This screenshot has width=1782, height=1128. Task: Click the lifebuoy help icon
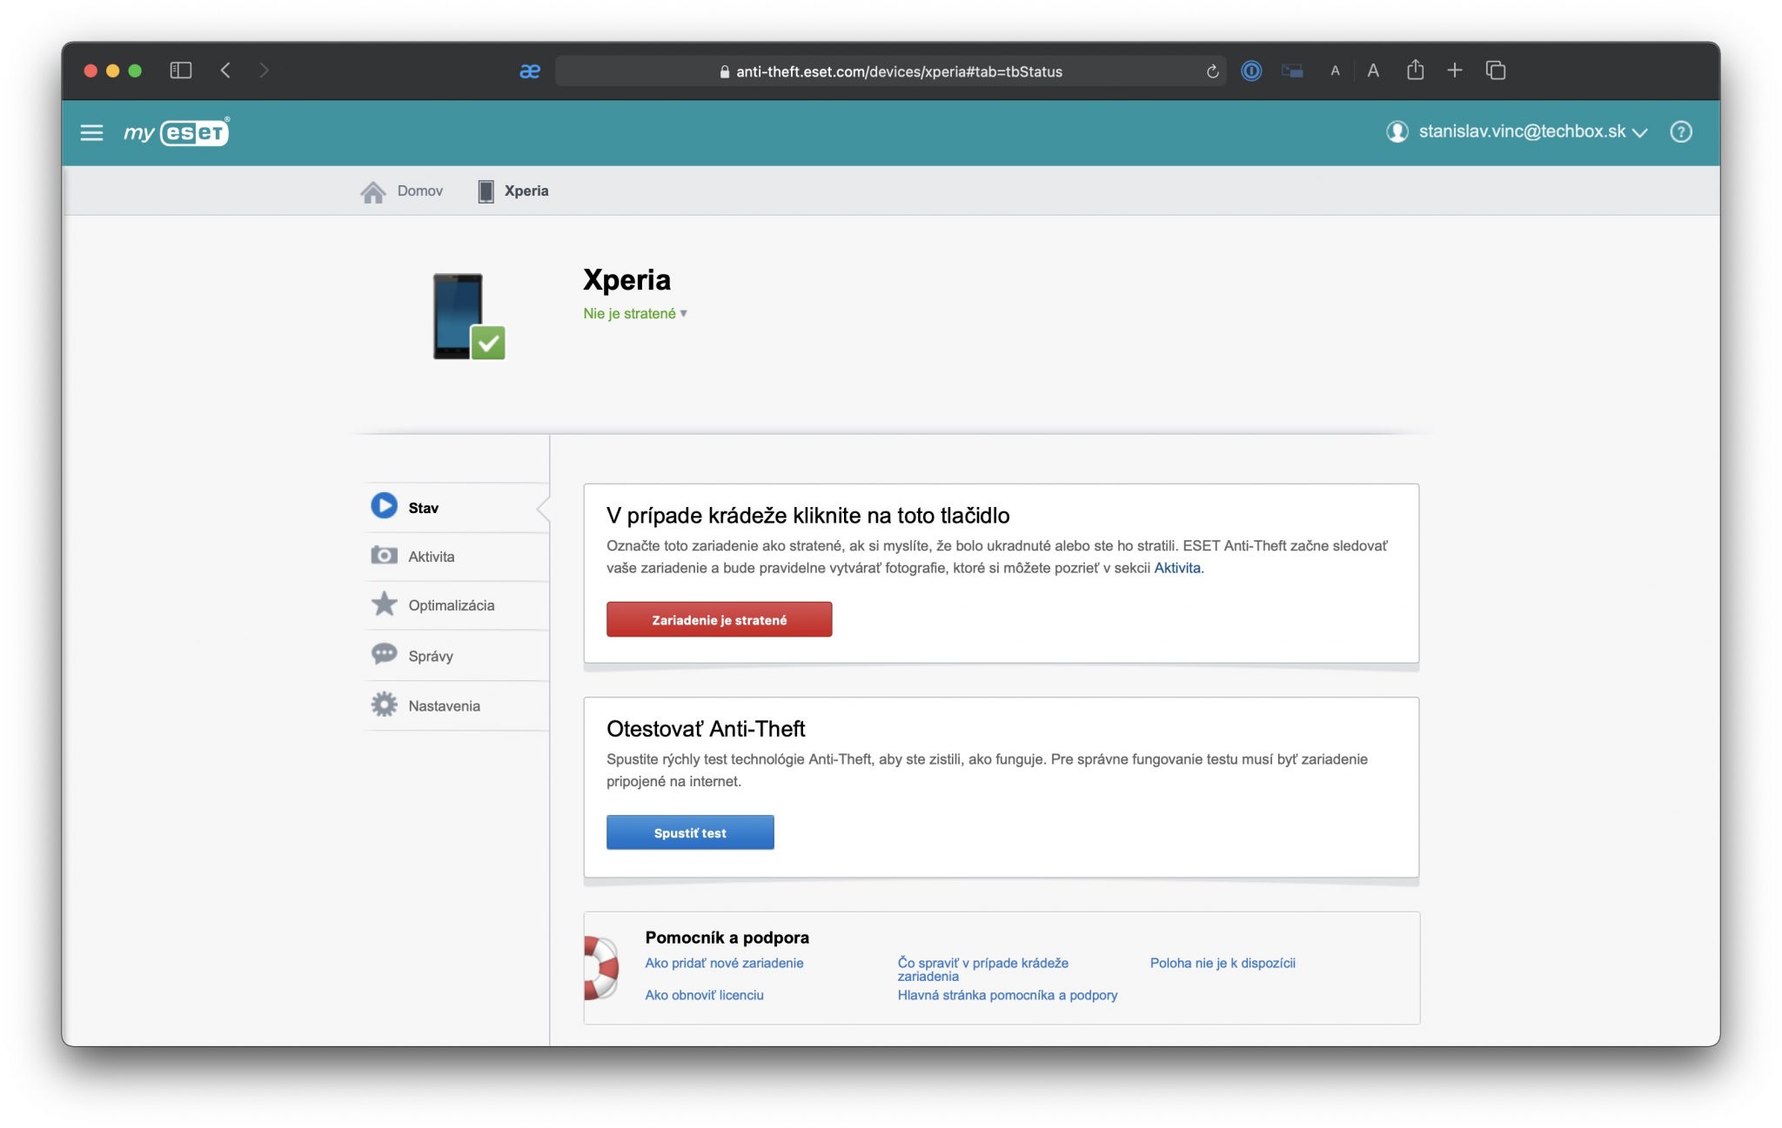point(600,968)
